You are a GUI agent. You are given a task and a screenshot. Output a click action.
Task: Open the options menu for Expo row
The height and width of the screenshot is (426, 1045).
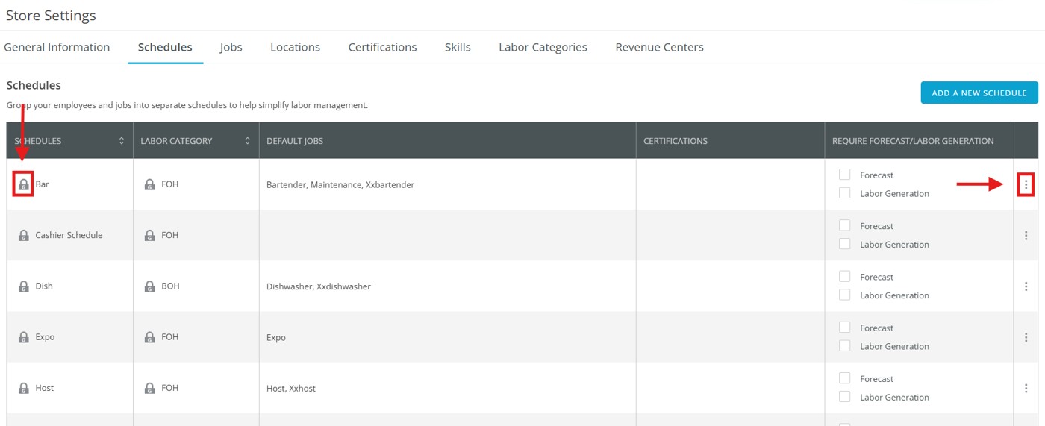1026,337
